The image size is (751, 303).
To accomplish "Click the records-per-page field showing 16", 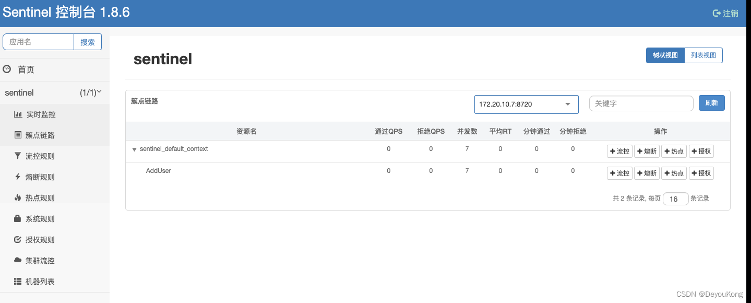I will pyautogui.click(x=675, y=199).
